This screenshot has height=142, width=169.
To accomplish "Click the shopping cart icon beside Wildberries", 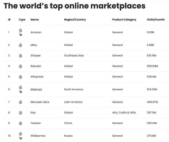I will point(20,138).
